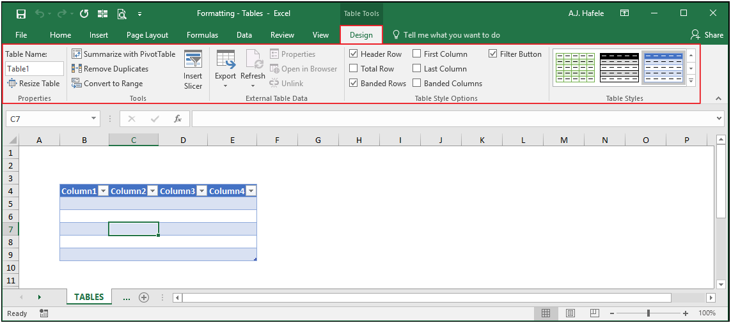Uncheck the Header Row checkbox
The height and width of the screenshot is (323, 731).
(x=354, y=54)
